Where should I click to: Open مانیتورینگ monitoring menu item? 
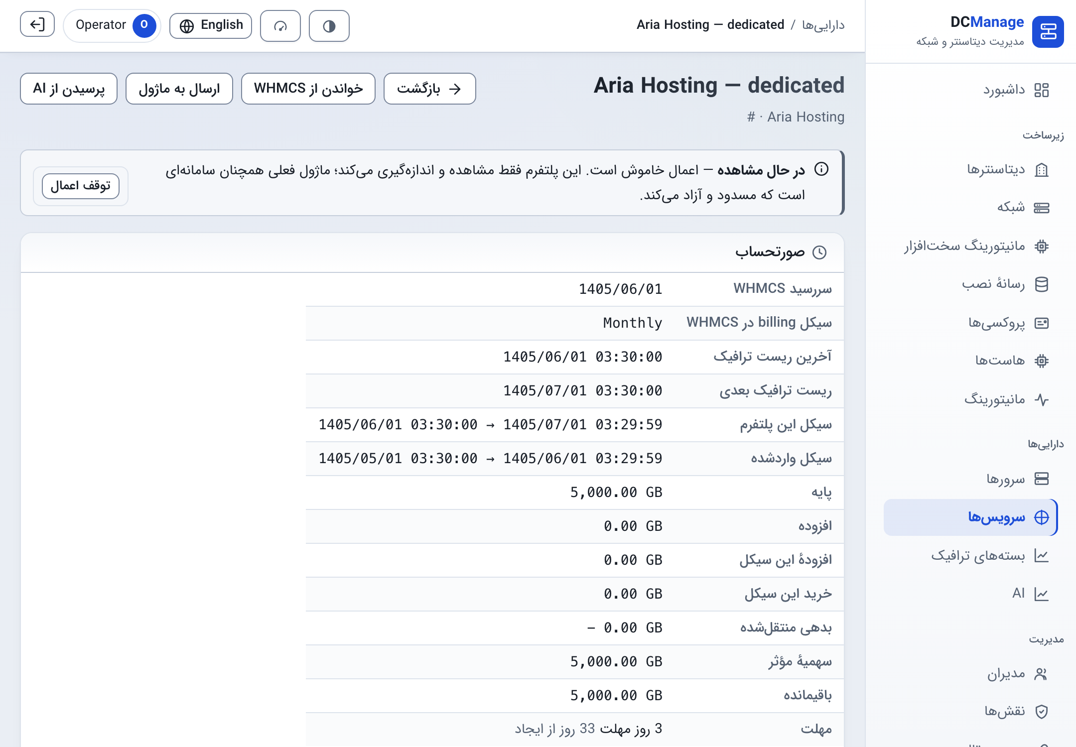click(x=970, y=399)
